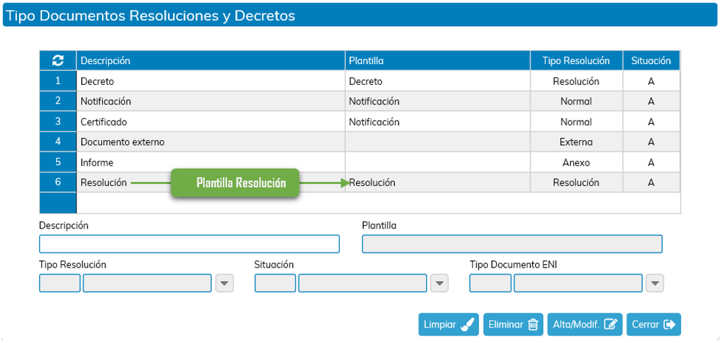This screenshot has height=343, width=721.
Task: Click the Eliminar button with trash icon
Action: tap(513, 325)
